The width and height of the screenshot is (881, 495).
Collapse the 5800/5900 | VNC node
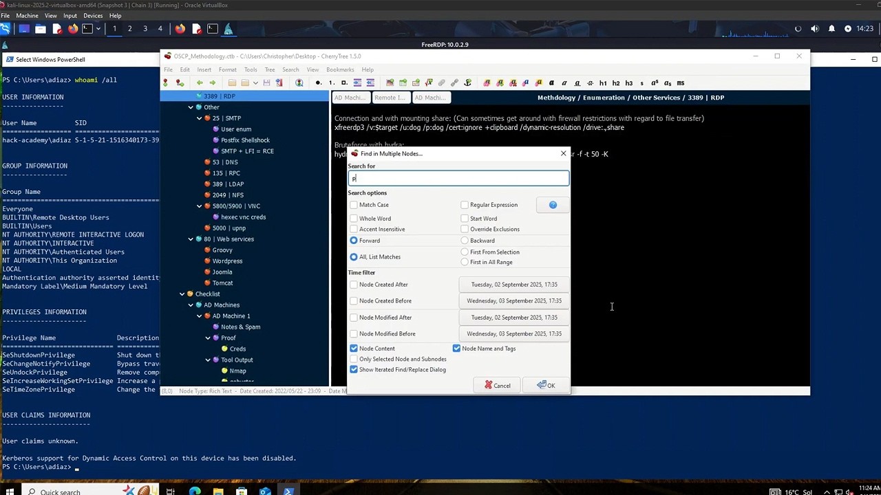200,206
